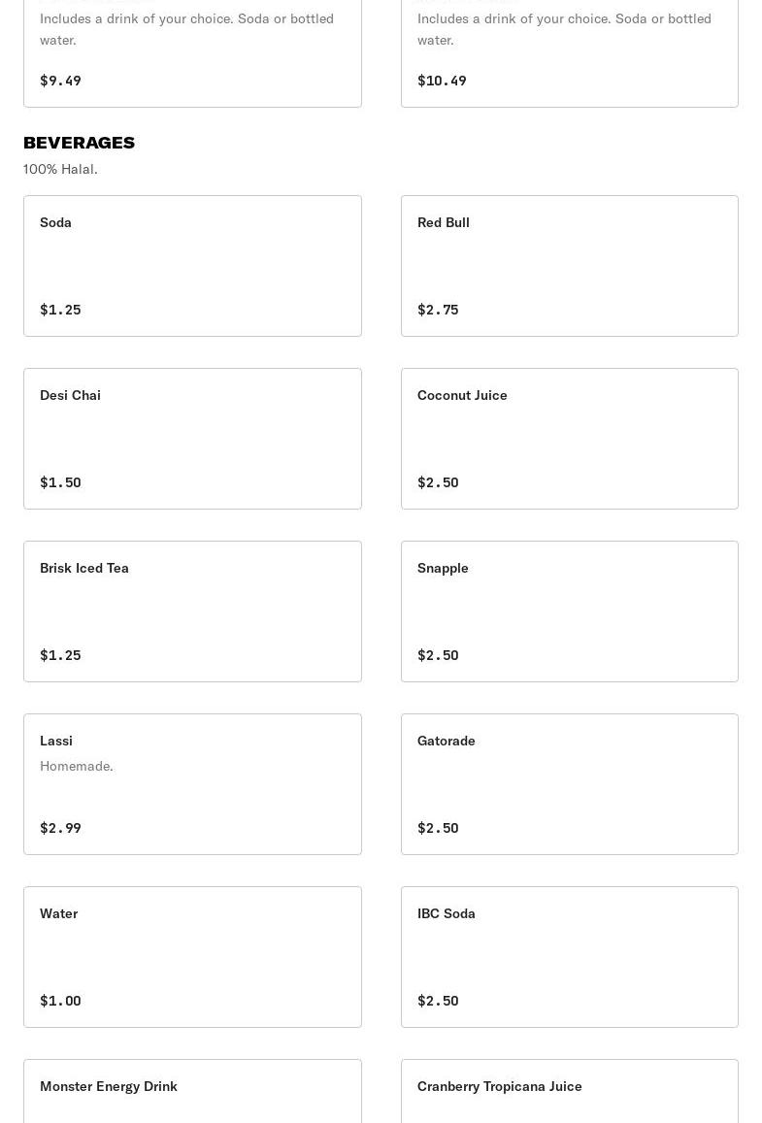
Task: Pick the Gatorade beverage item
Action: (569, 783)
